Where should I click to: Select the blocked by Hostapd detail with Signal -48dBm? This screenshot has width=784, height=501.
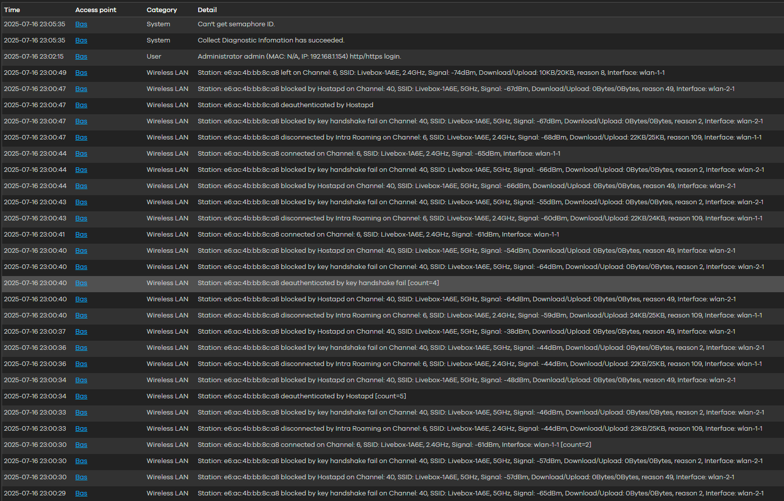(x=466, y=380)
